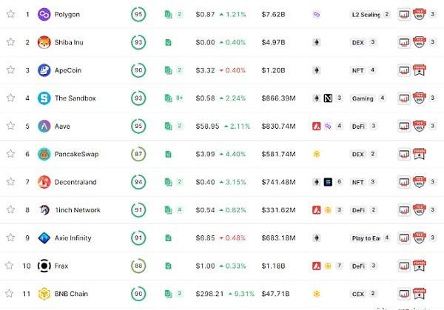Open the BNB Chain project link
This screenshot has height=310, width=444.
click(71, 294)
